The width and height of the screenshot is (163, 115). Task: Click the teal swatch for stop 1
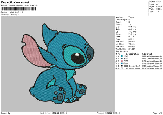tap(121, 56)
